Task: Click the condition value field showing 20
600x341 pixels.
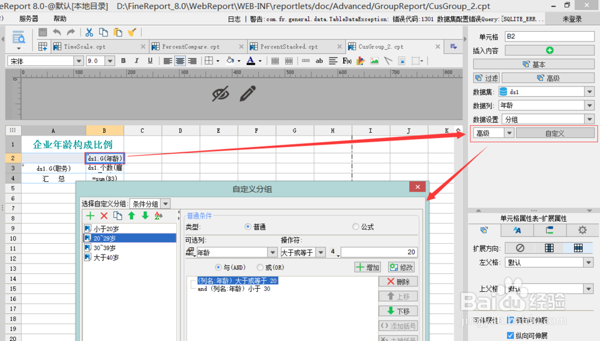Action: coord(379,252)
